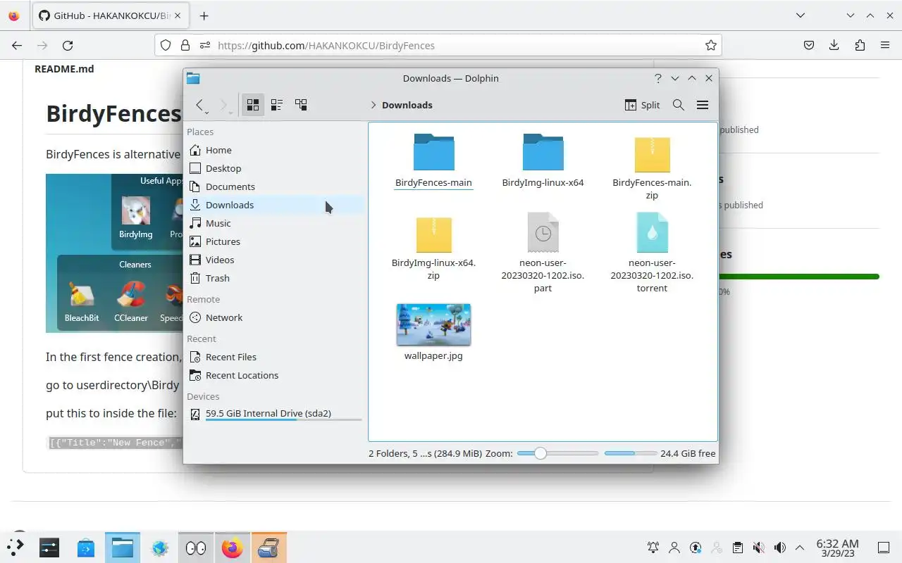Open the KDE application launcher
Viewport: 902px width, 563px height.
tap(16, 548)
